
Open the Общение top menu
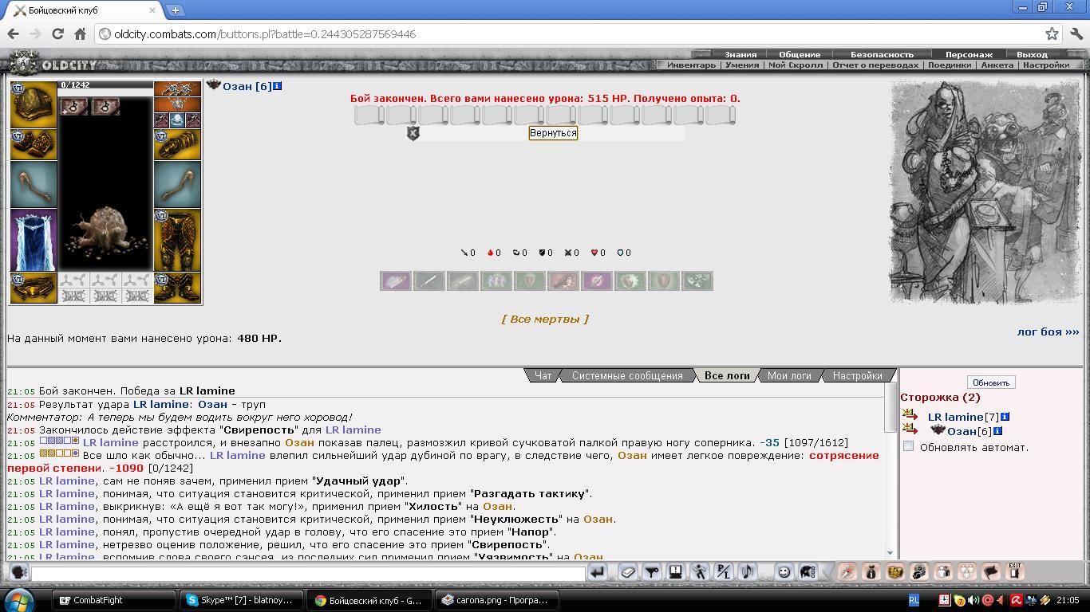tap(799, 55)
